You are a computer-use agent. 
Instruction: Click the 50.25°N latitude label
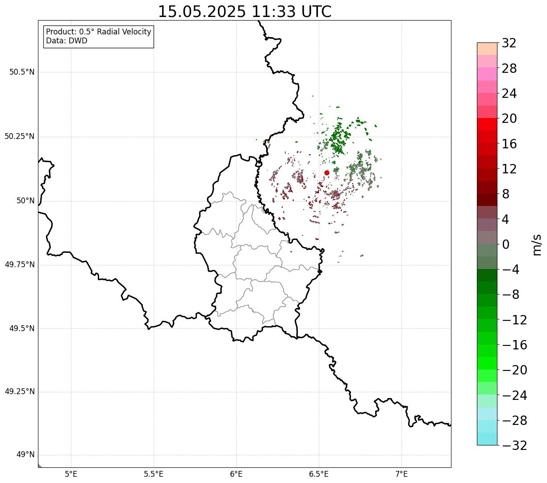click(x=20, y=136)
